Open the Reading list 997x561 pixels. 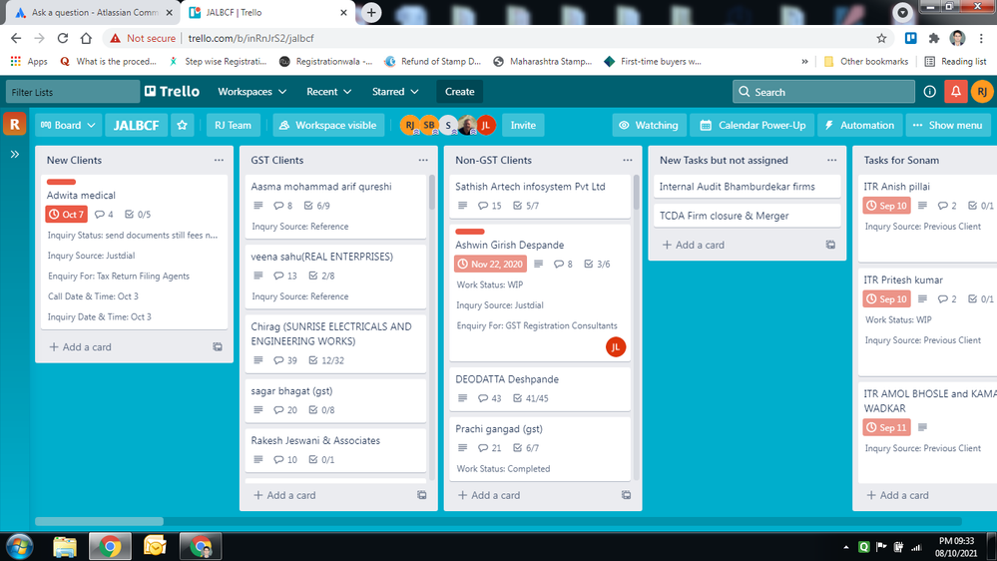[955, 62]
